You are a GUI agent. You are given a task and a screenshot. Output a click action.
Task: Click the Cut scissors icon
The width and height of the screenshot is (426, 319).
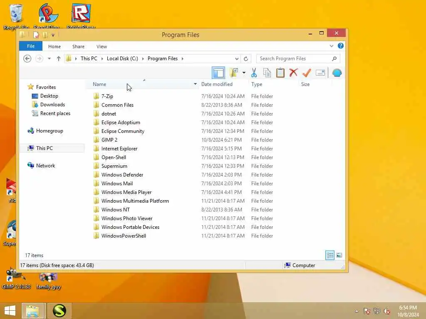pos(254,73)
